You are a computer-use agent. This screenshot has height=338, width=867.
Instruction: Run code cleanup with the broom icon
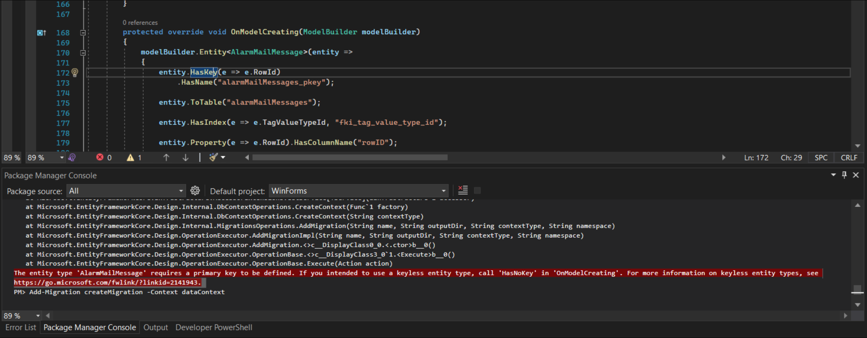[214, 157]
